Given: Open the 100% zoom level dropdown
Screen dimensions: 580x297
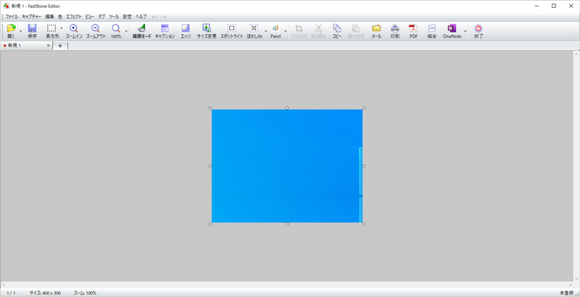Looking at the screenshot, I should (126, 31).
